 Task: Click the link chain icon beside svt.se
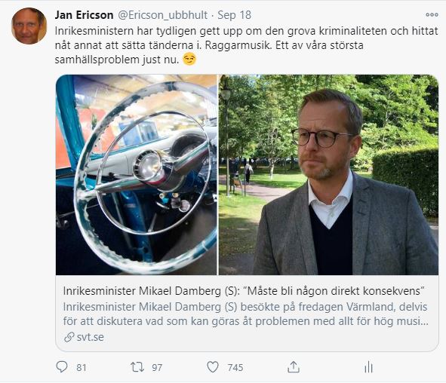point(69,337)
